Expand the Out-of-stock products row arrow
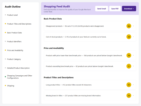 (133, 37)
